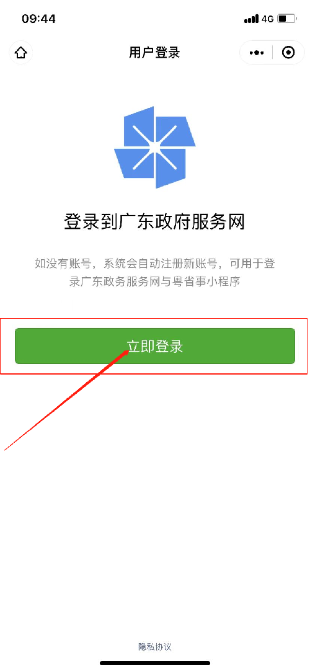Viewport: 310px width, 671px height.
Task: Tap description line starting 如没有账号
Action: [x=155, y=264]
